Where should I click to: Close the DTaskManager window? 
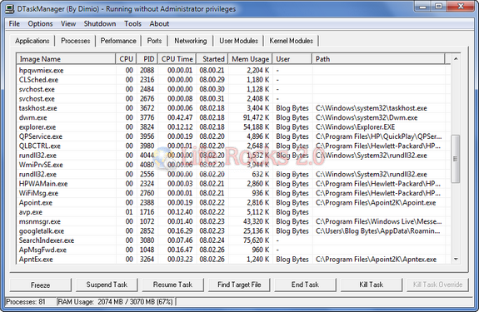[461, 7]
